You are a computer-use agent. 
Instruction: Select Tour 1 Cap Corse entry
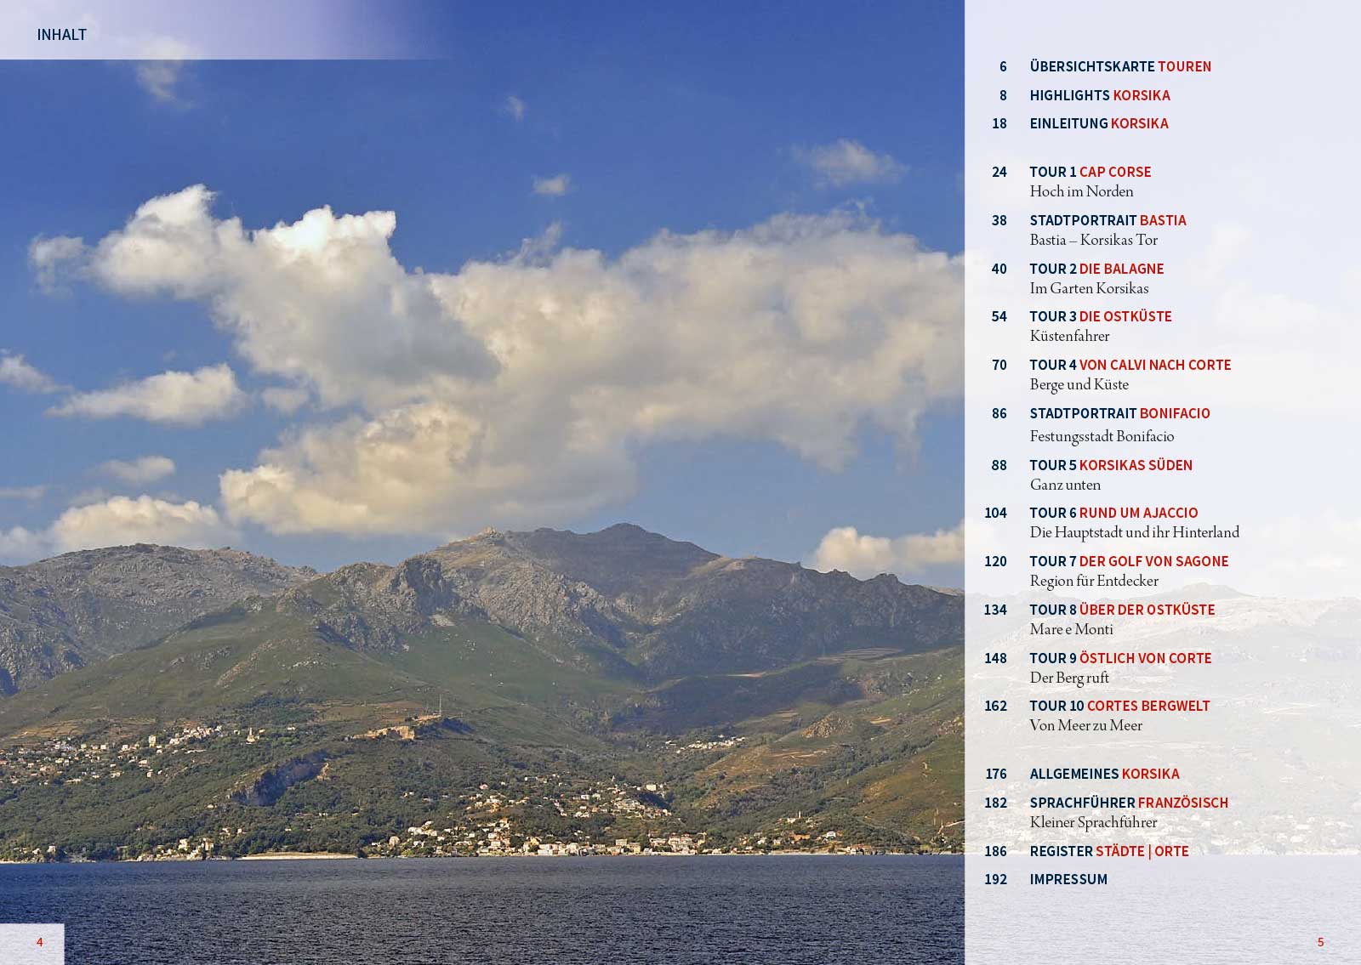[1090, 172]
